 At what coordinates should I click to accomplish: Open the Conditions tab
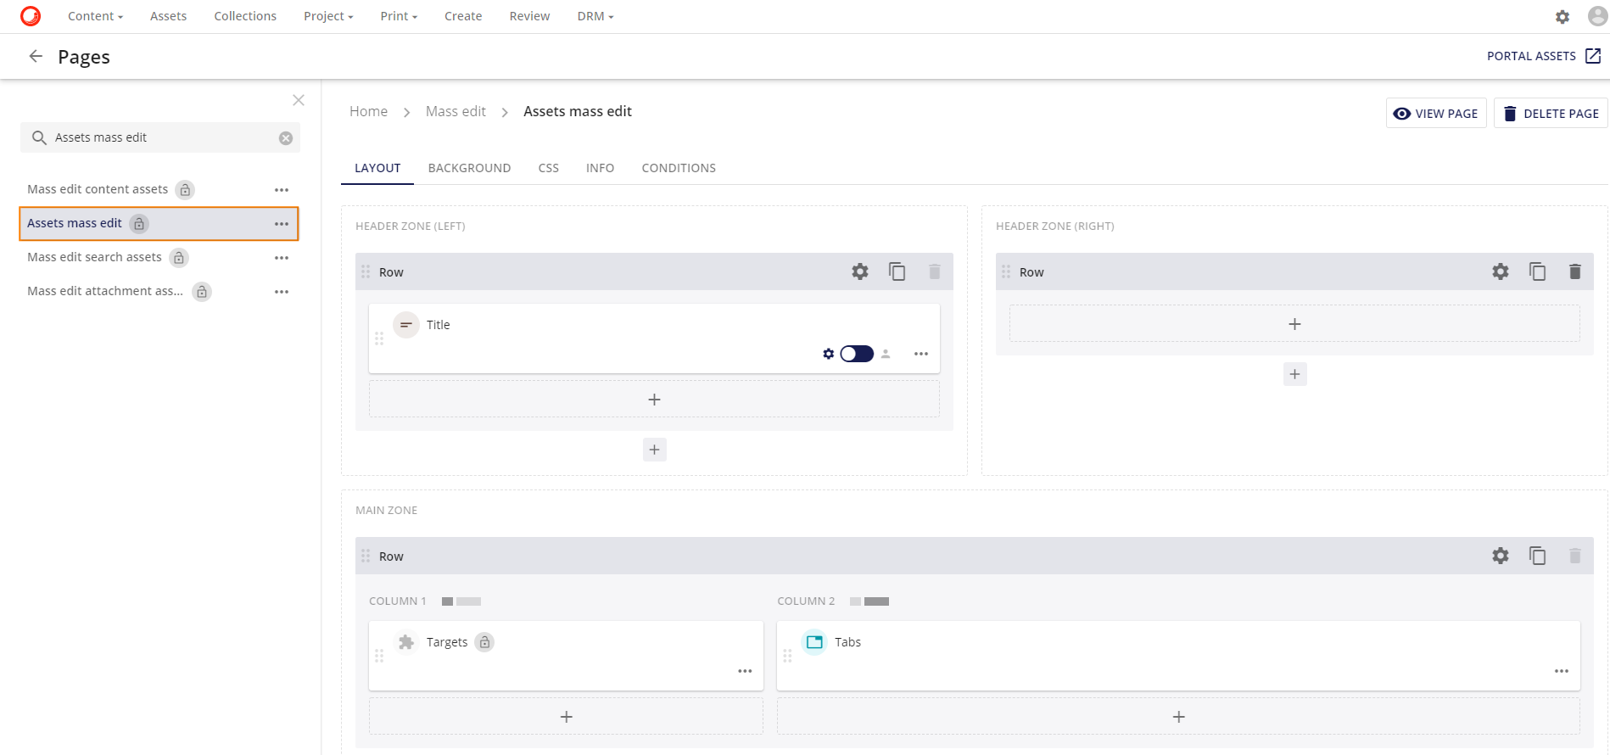coord(678,168)
